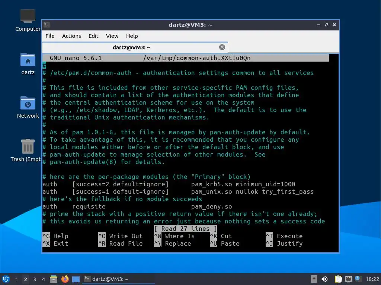
Task: Open the View menu in terminal
Action: tap(112, 36)
